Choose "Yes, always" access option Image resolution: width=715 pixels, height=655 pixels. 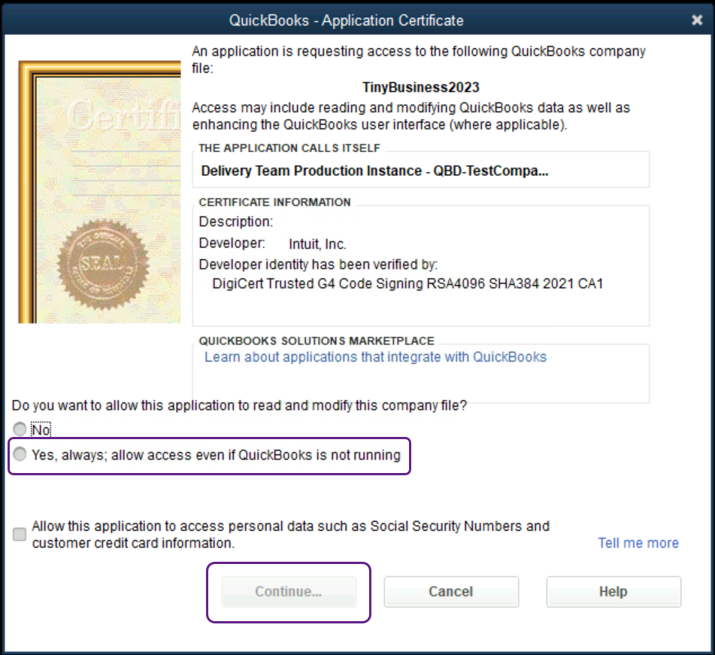tap(20, 454)
